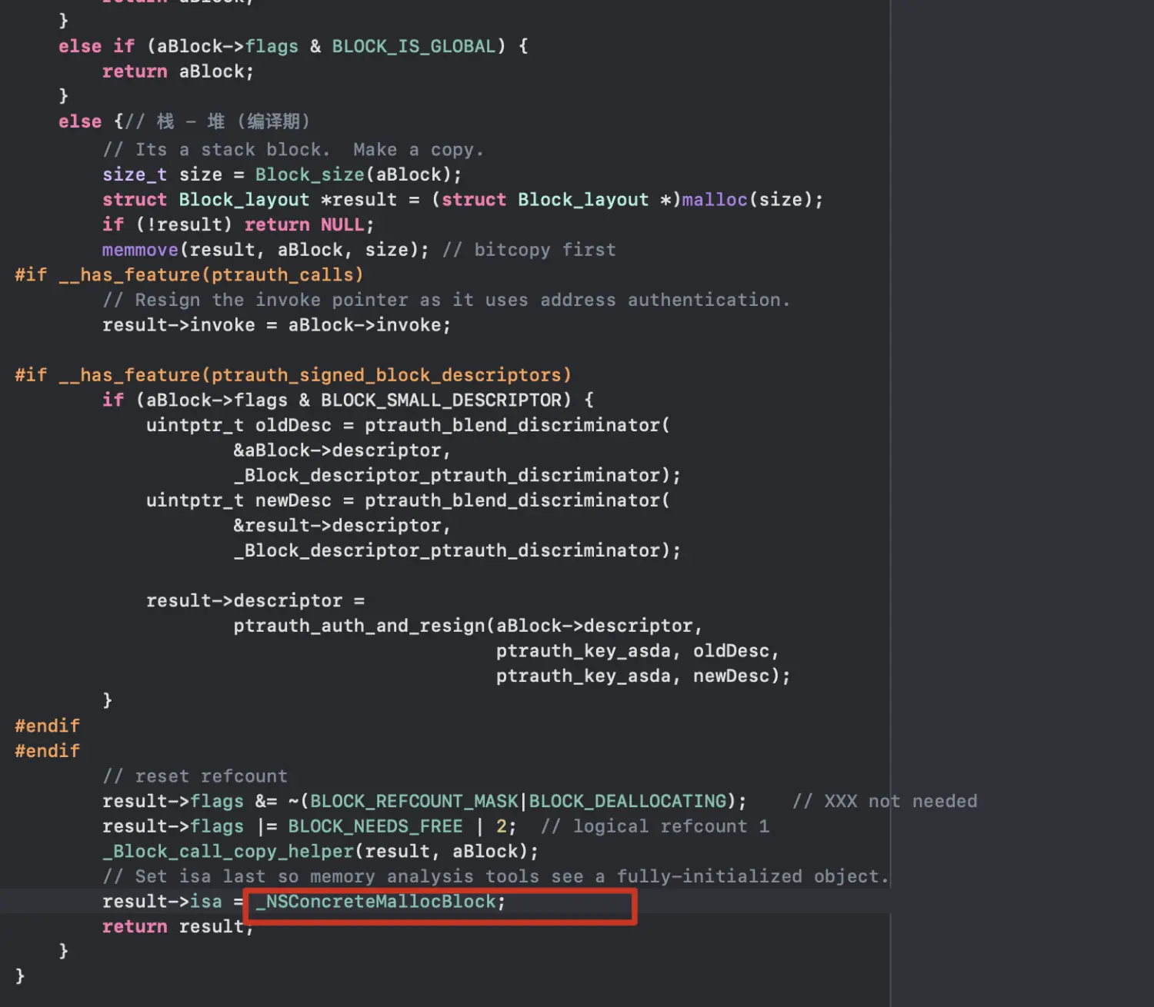Screen dimensions: 1154x1007
Task: Click the NULL keyword after return
Action: coord(342,225)
